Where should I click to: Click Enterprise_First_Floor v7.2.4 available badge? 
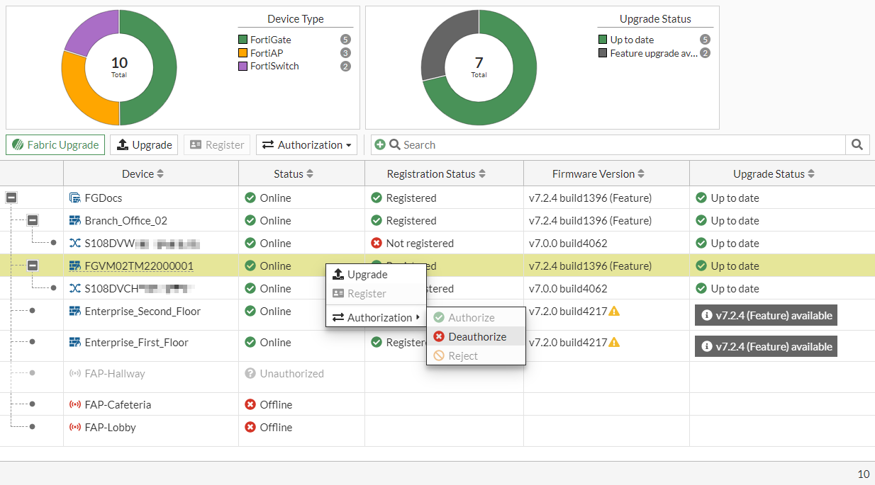click(766, 346)
